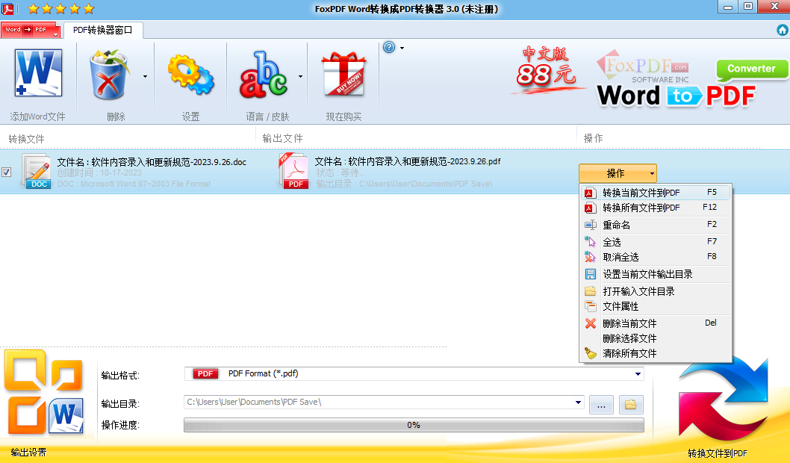Click the 操作 column header

click(x=594, y=138)
